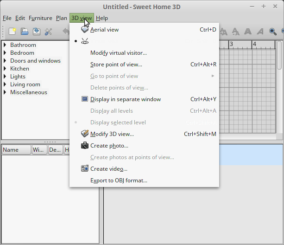Sort furniture by Name column header
284x245 pixels.
point(16,150)
